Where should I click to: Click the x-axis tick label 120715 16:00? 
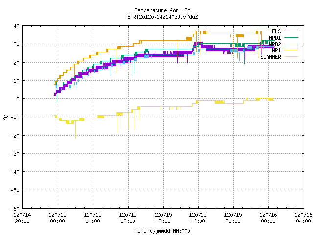pos(198,218)
